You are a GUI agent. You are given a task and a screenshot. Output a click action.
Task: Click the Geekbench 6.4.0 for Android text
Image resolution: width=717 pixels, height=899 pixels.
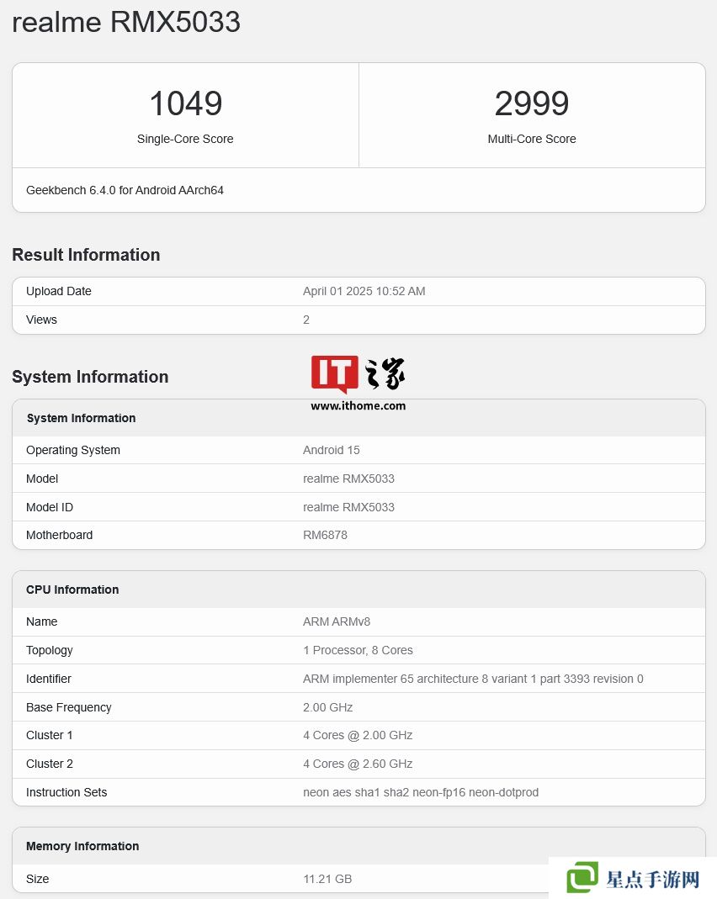[x=125, y=190]
